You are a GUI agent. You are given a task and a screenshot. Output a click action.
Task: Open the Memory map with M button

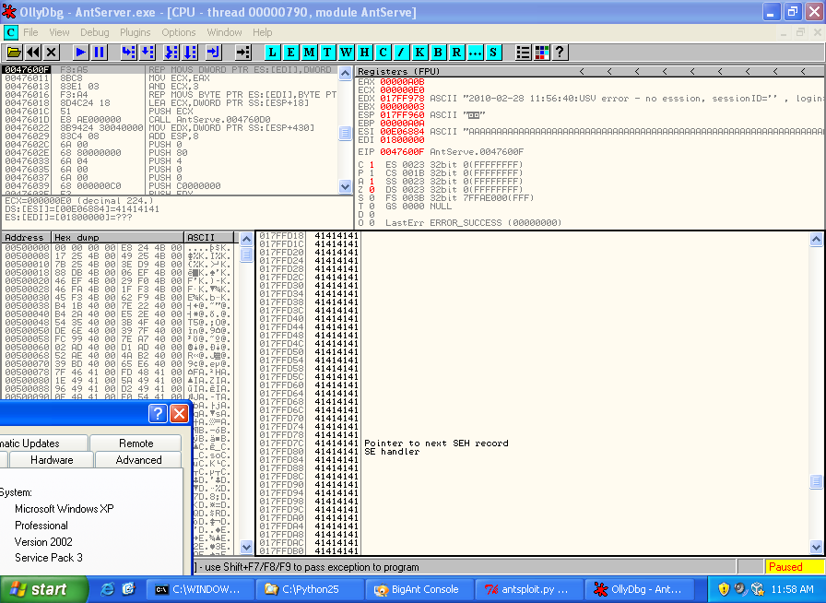tap(309, 53)
